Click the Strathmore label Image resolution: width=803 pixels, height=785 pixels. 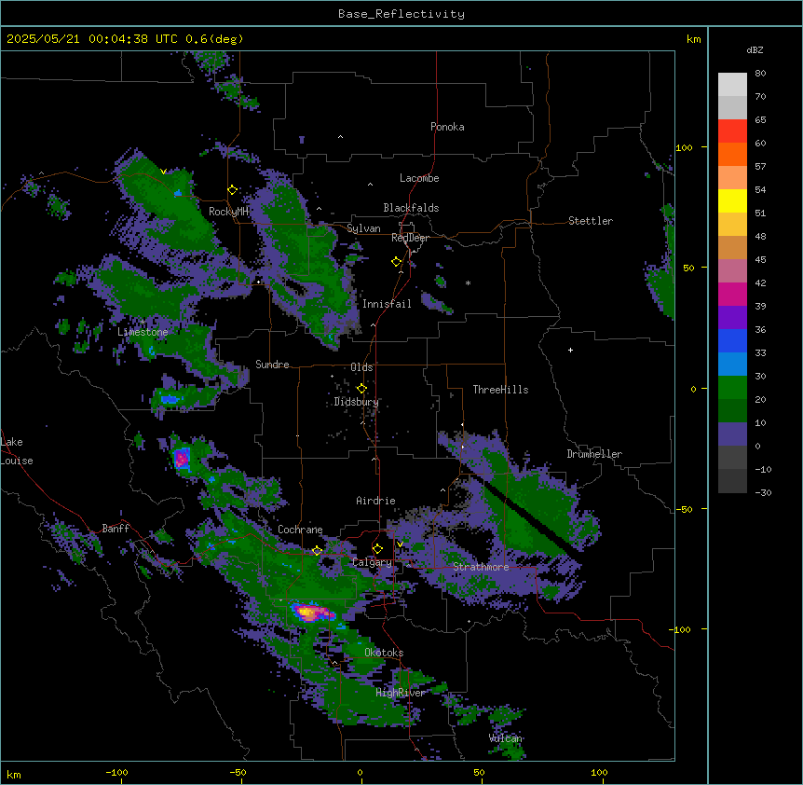[482, 567]
